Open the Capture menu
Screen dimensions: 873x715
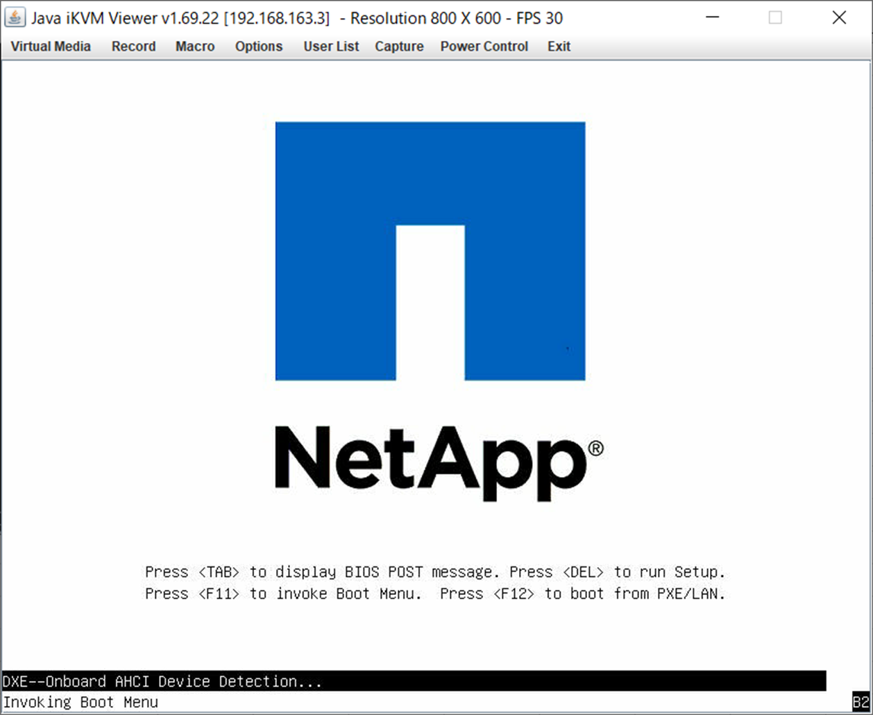pos(399,47)
